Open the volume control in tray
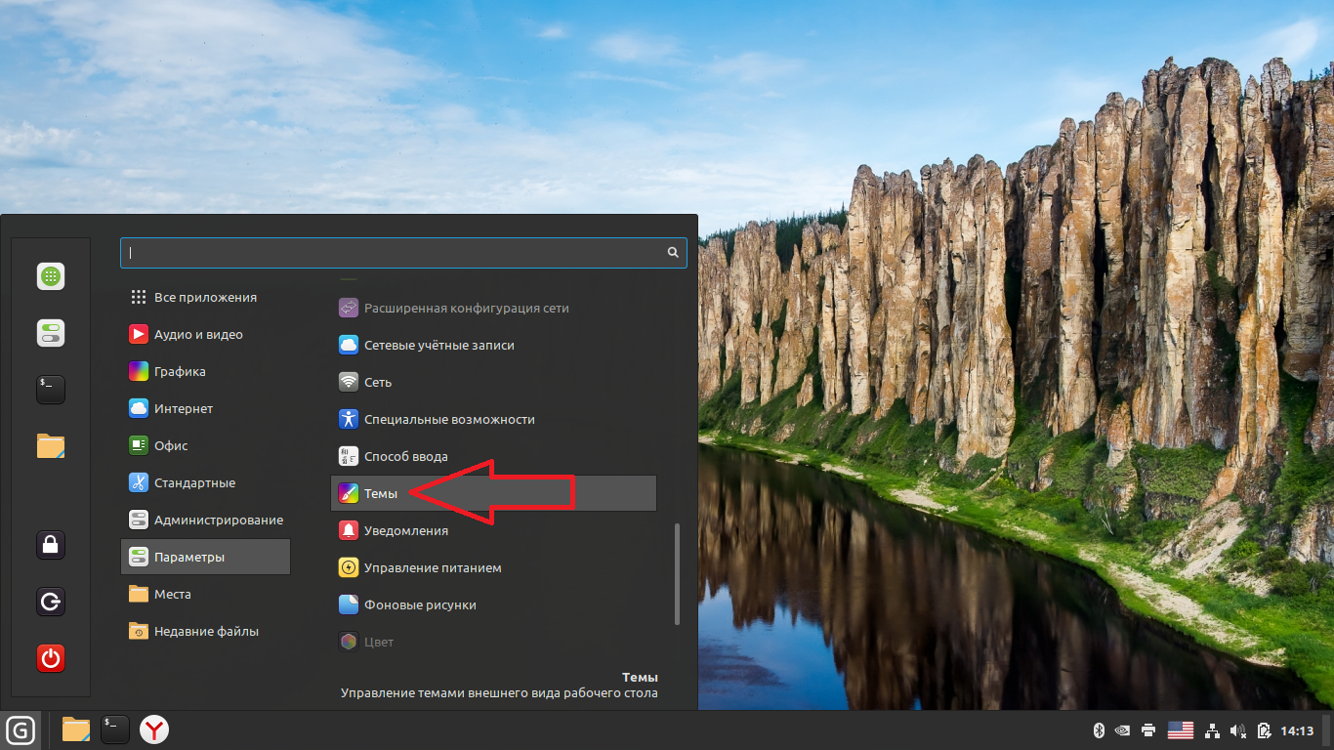Image resolution: width=1334 pixels, height=750 pixels. click(x=1238, y=729)
